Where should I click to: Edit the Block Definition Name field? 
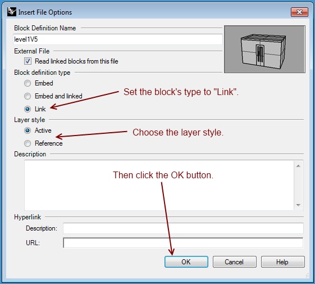coord(118,39)
